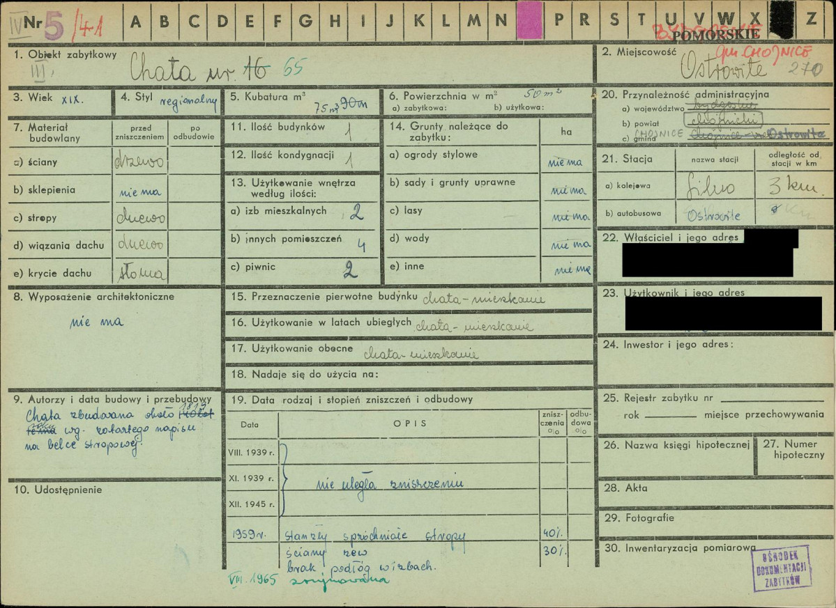Select the green 'VIII. 1965' note
This screenshot has width=836, height=608.
[252, 579]
